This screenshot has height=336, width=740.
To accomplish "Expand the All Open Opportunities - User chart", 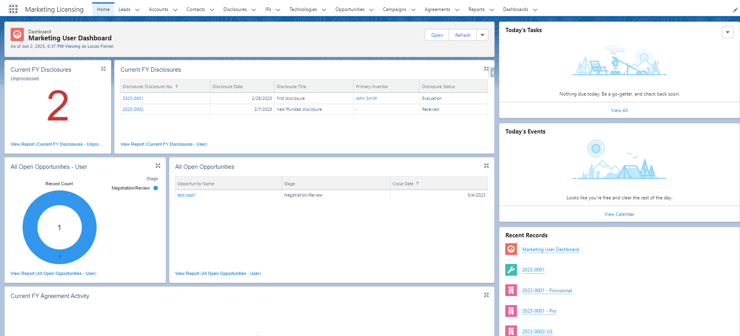I will pos(158,166).
